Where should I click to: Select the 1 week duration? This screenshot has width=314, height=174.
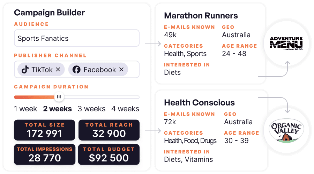click(x=25, y=109)
